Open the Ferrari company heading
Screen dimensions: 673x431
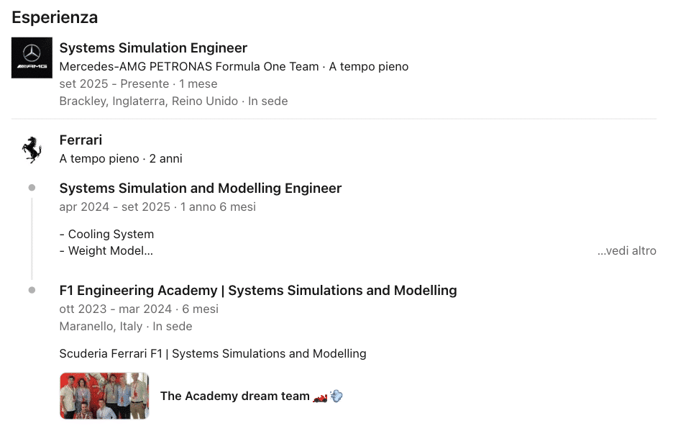click(81, 140)
